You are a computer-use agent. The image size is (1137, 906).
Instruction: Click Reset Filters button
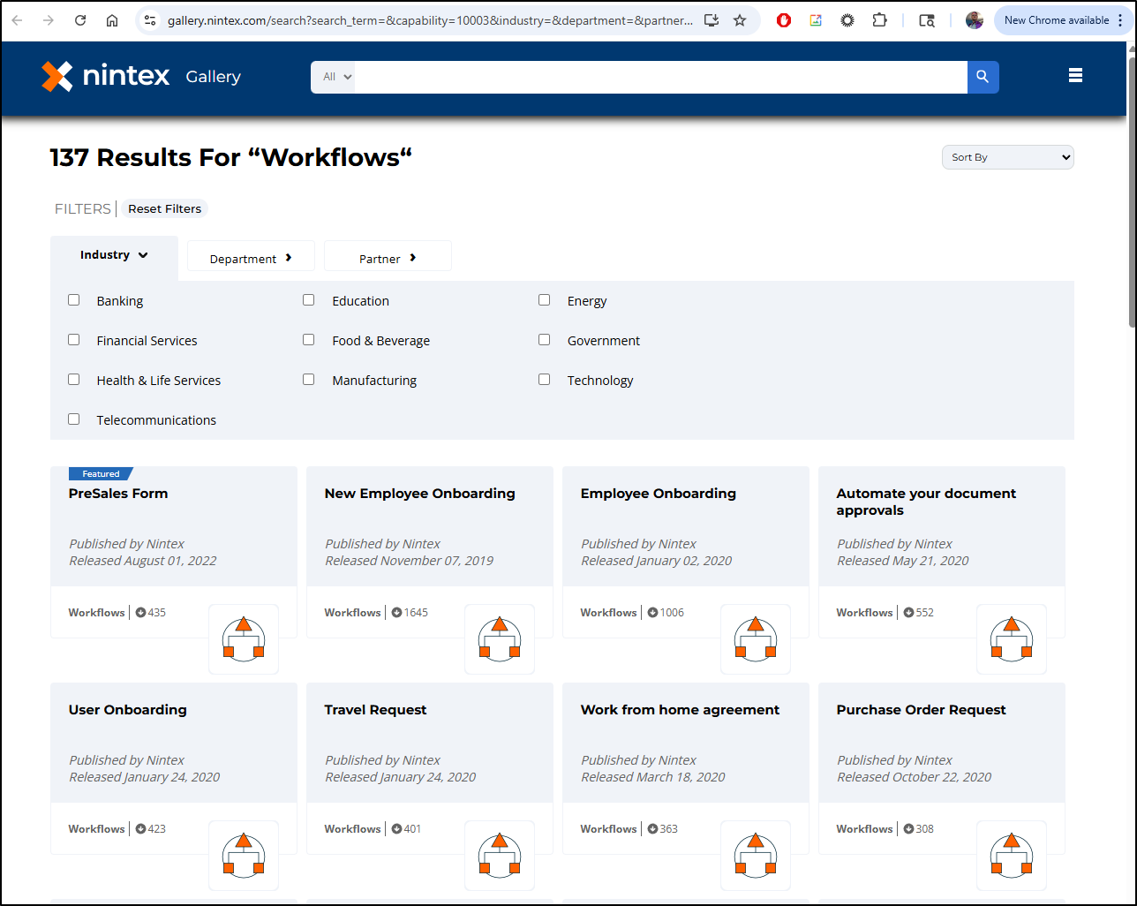tap(165, 209)
